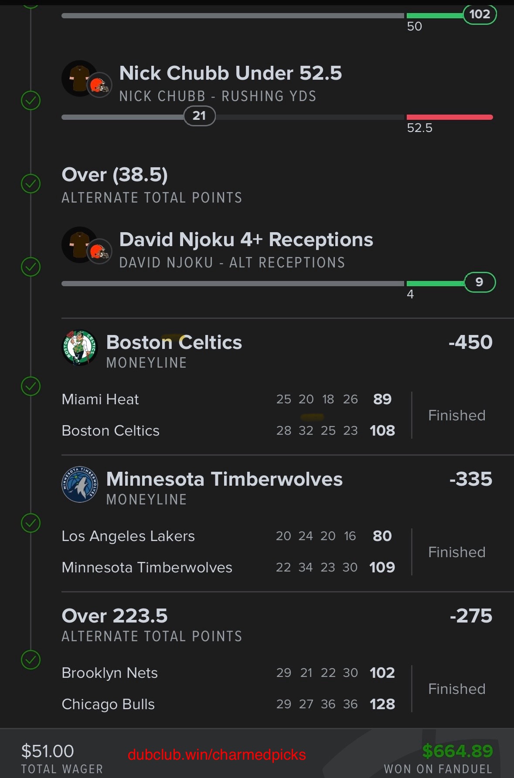
Task: Open the dubclub.win/charmedpicks link
Action: (217, 755)
